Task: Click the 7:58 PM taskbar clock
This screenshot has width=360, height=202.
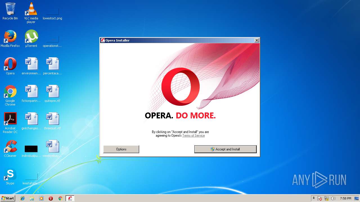Action: [345, 198]
